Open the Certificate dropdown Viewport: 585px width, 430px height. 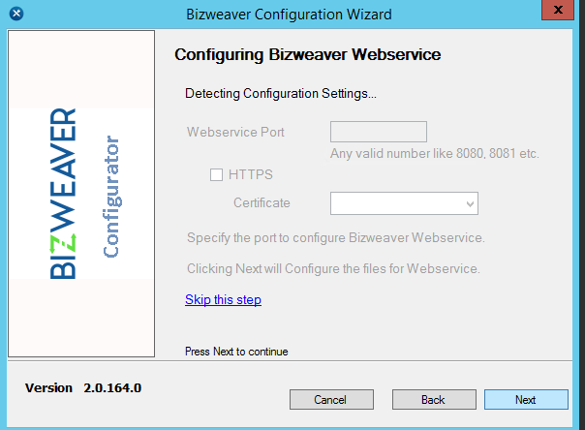404,203
